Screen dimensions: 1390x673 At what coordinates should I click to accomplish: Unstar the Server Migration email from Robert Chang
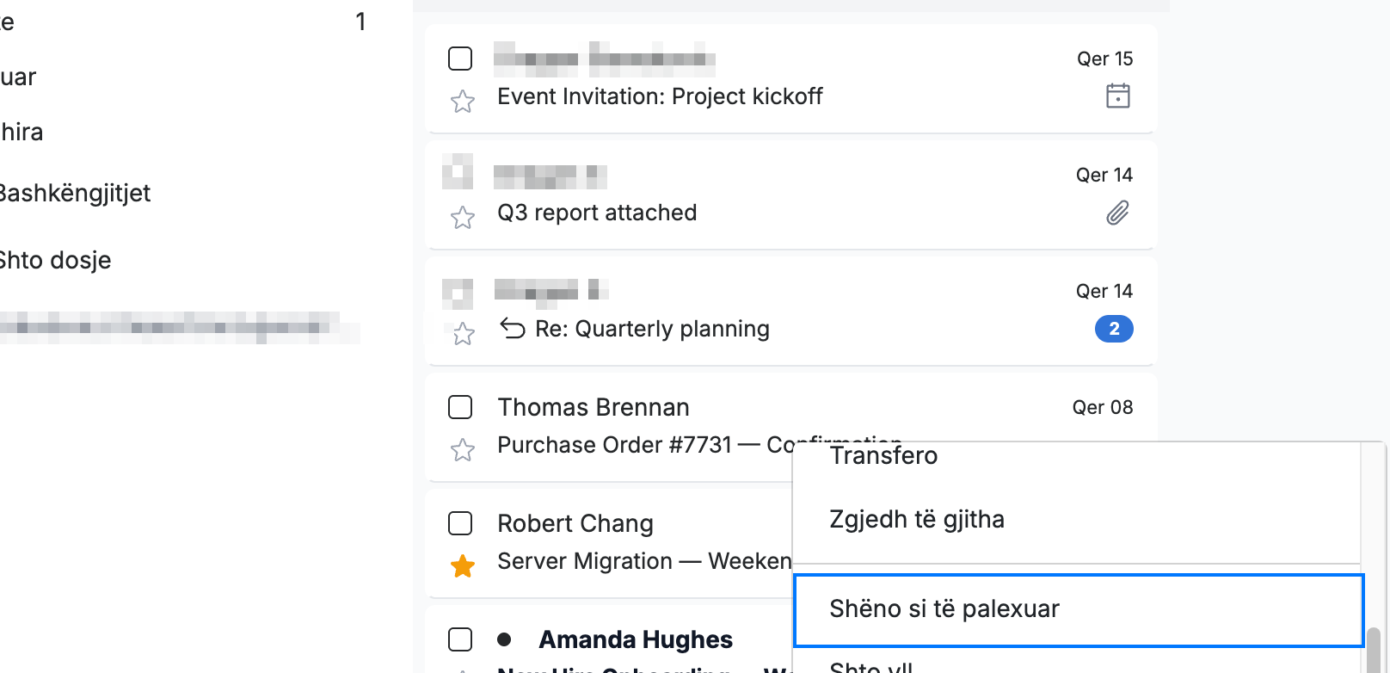click(x=463, y=566)
